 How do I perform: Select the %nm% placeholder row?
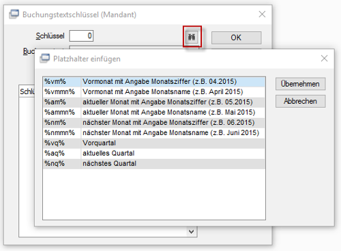click(154, 123)
